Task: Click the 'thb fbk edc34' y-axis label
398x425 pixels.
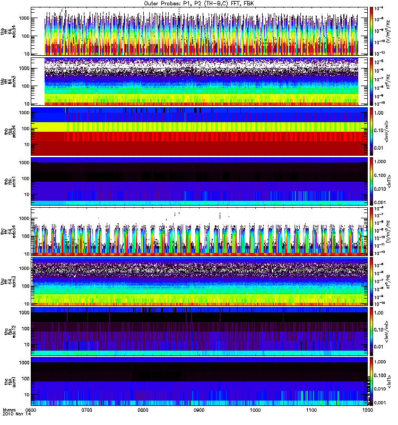Action: 10,131
